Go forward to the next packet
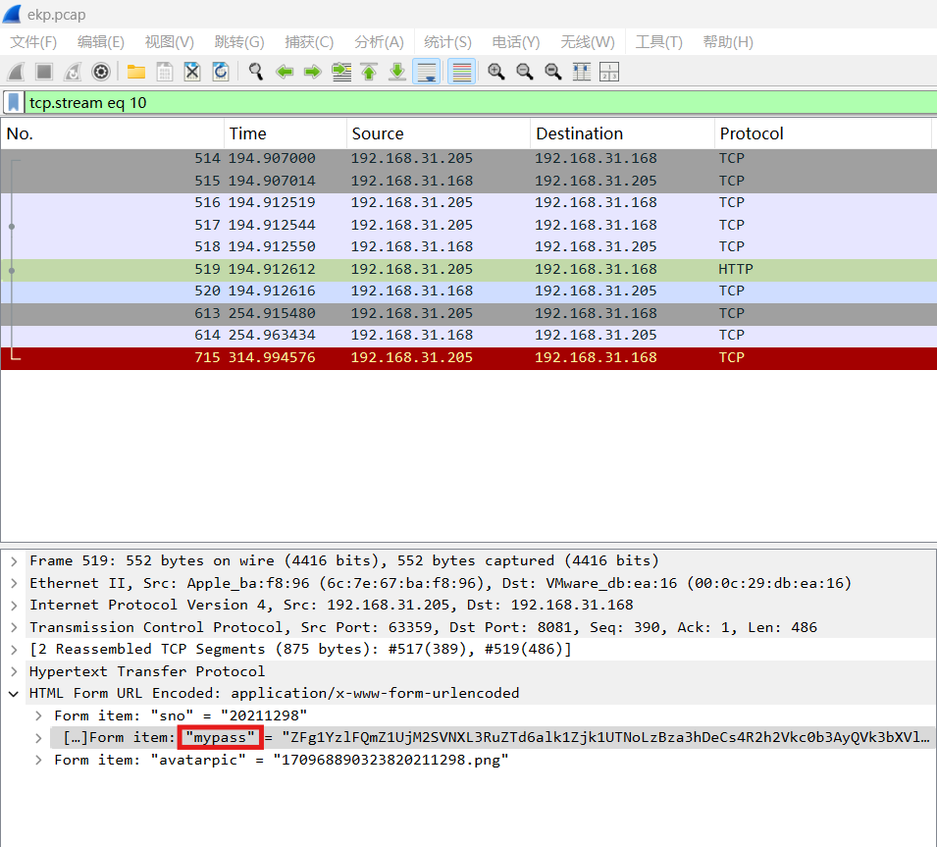 click(313, 72)
